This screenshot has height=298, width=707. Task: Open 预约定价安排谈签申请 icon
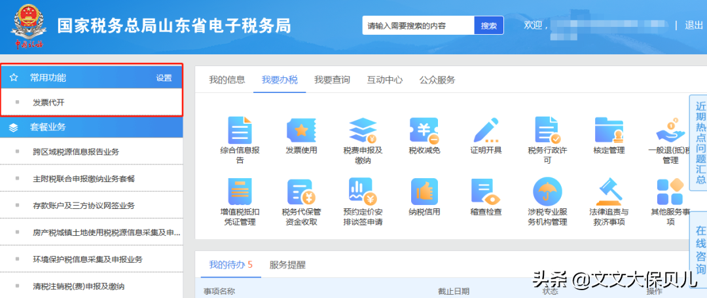click(363, 192)
